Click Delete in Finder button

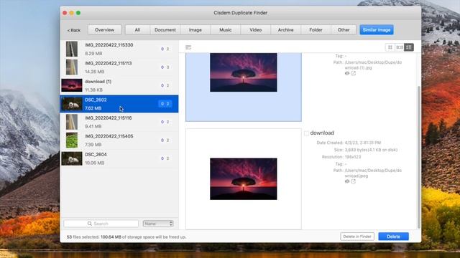tap(357, 236)
